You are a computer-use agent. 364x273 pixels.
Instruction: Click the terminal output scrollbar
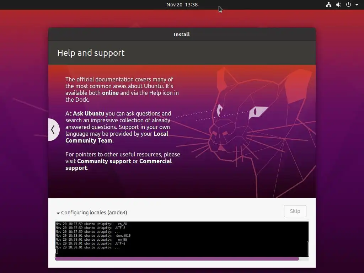[x=307, y=248]
